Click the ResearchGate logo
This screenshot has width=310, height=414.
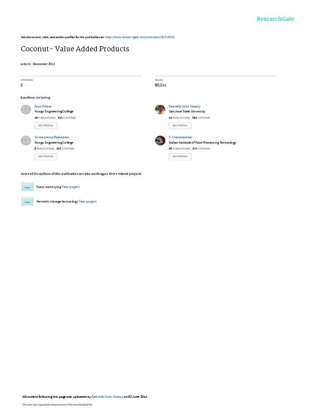tap(275, 19)
